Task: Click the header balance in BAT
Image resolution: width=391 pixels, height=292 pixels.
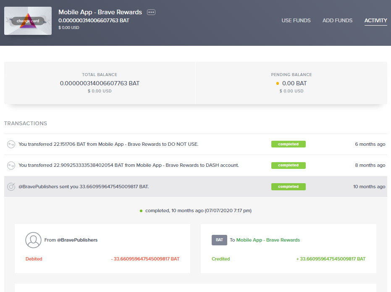Action: point(94,21)
